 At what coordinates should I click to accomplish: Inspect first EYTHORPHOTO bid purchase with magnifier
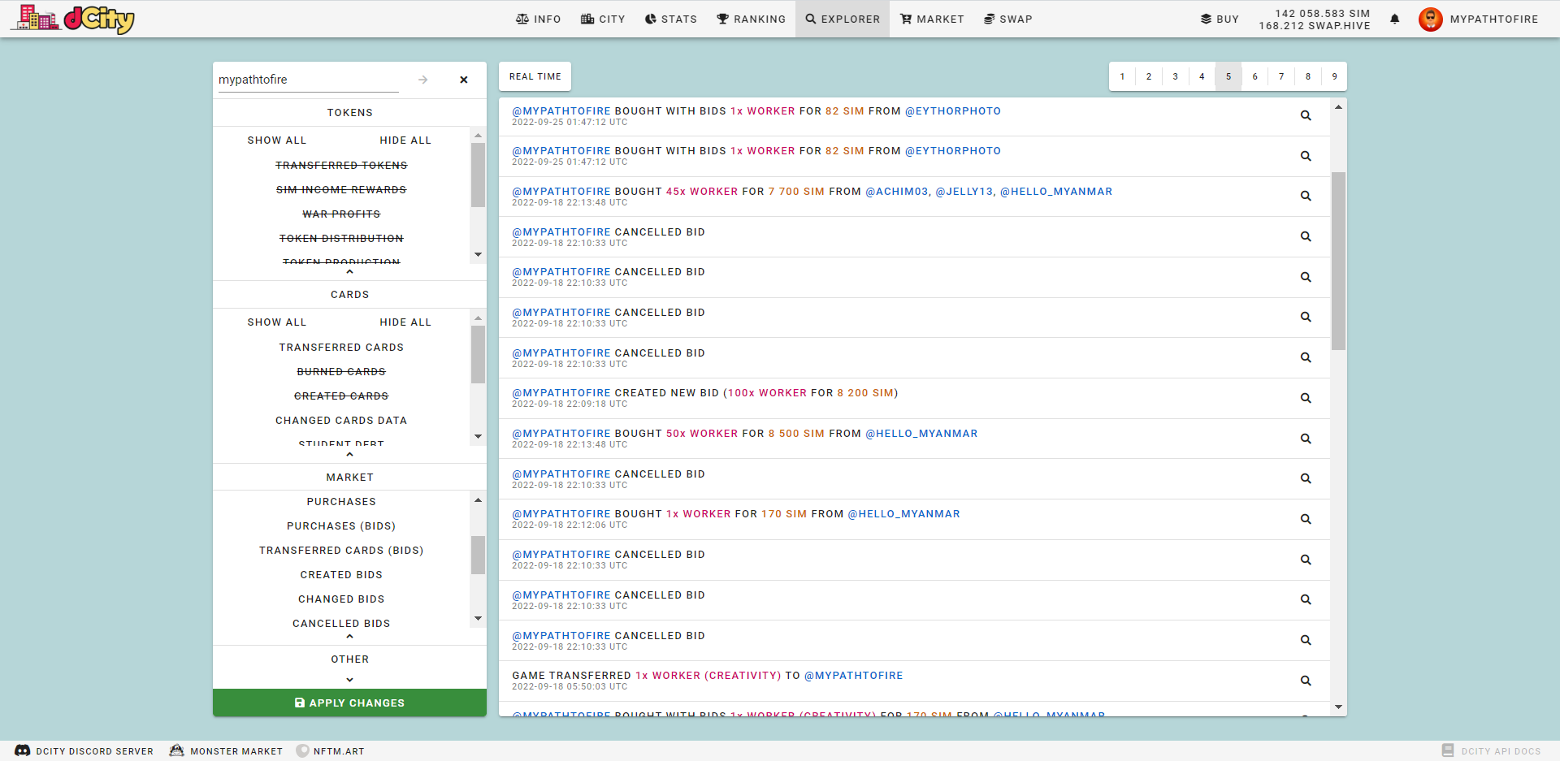(1306, 115)
